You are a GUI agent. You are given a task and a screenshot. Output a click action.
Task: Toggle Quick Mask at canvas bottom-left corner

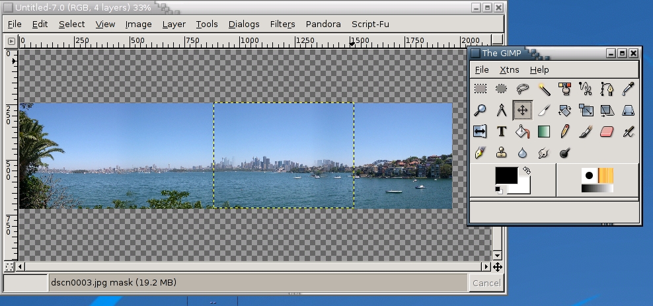[9, 267]
